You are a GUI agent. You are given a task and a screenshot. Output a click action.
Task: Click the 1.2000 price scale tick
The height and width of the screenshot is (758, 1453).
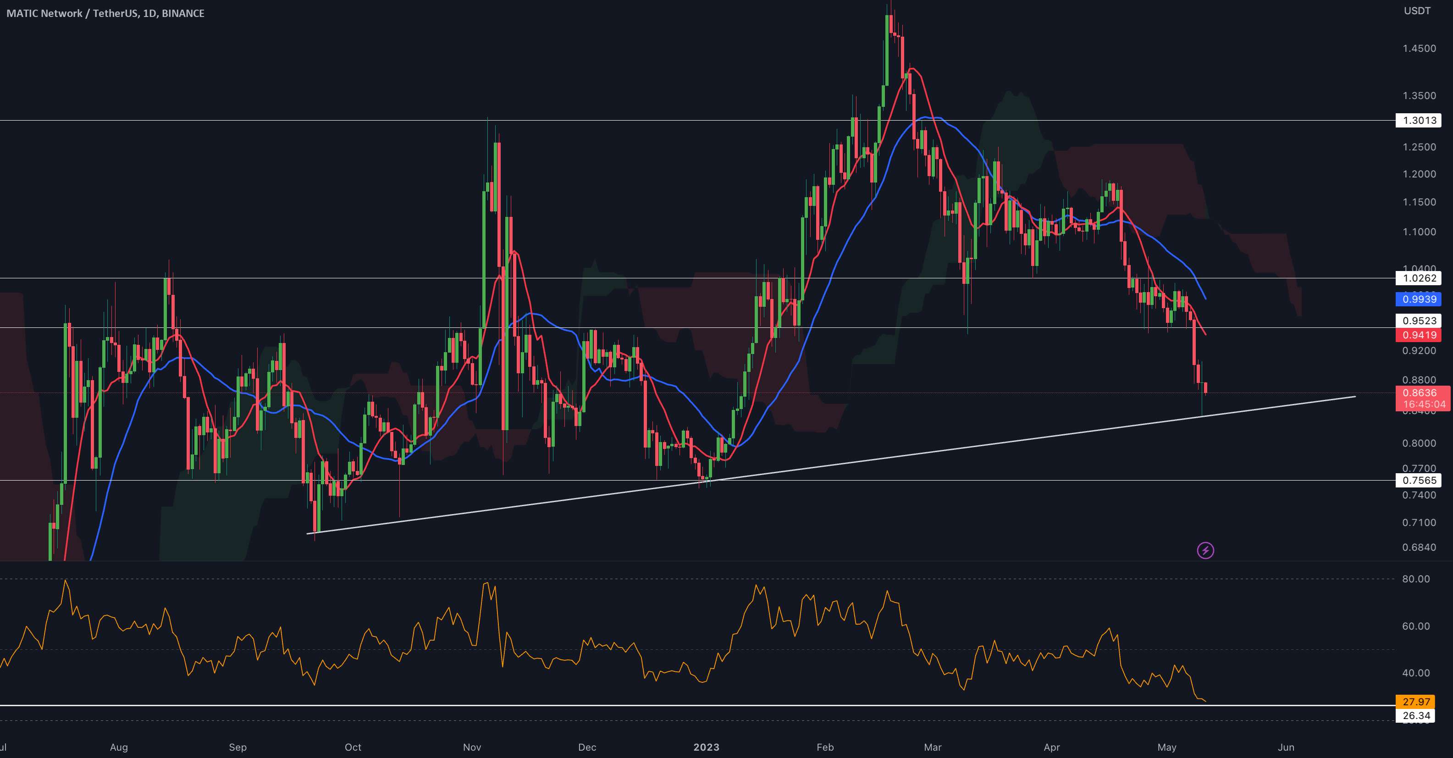tap(1419, 174)
